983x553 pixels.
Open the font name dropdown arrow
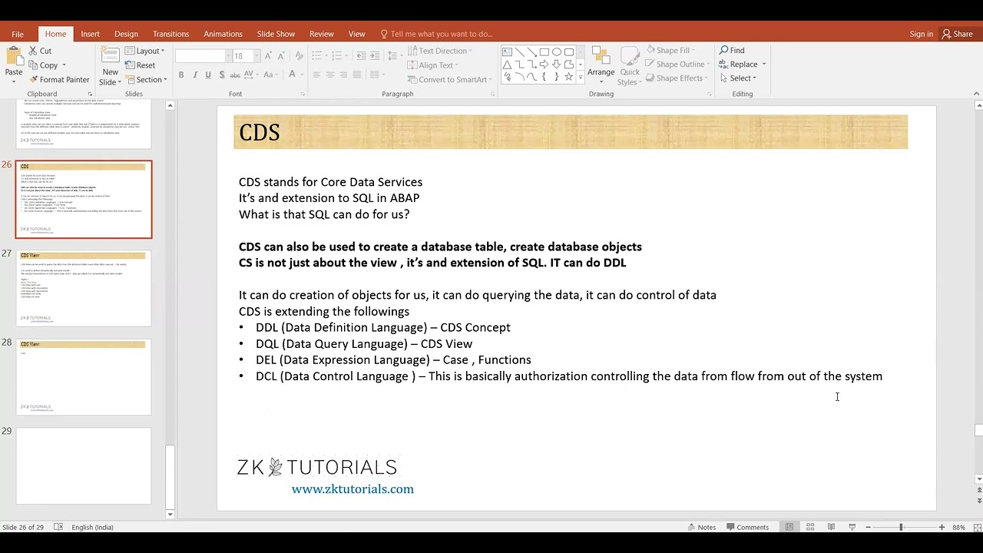coord(228,56)
